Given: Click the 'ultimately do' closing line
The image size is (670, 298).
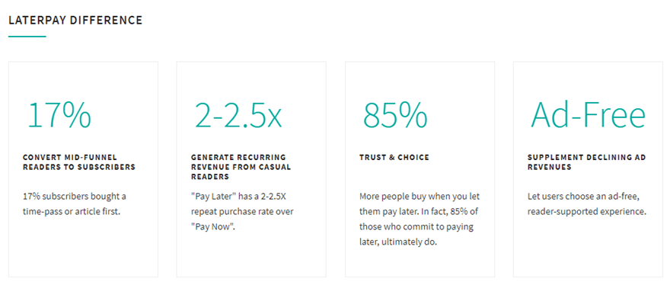Looking at the screenshot, I should click(x=398, y=242).
